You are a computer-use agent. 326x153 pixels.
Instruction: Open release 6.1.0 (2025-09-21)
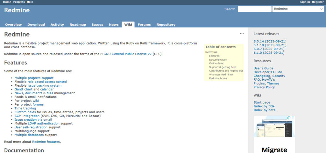tap(269, 53)
